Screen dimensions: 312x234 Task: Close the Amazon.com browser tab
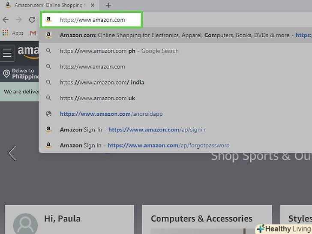[93, 6]
